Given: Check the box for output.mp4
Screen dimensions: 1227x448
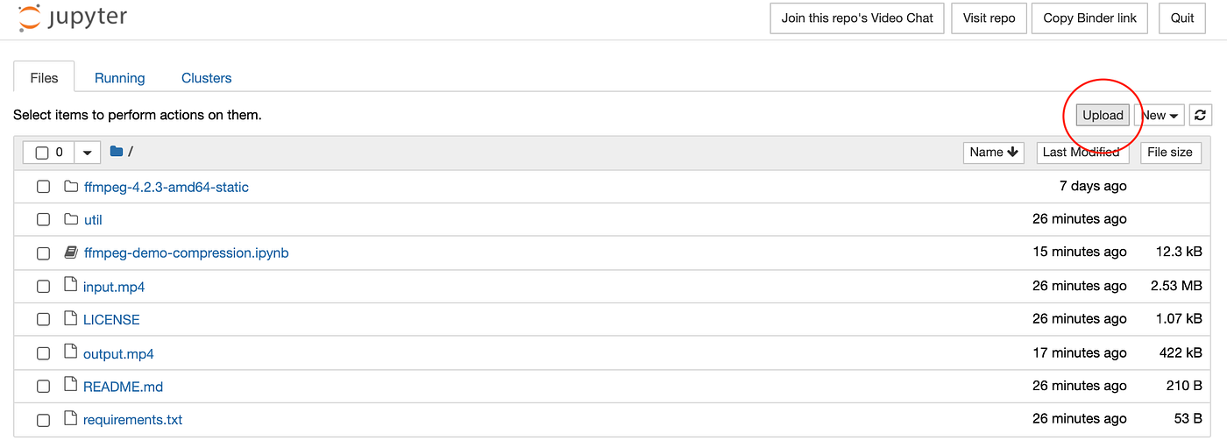Looking at the screenshot, I should (43, 353).
